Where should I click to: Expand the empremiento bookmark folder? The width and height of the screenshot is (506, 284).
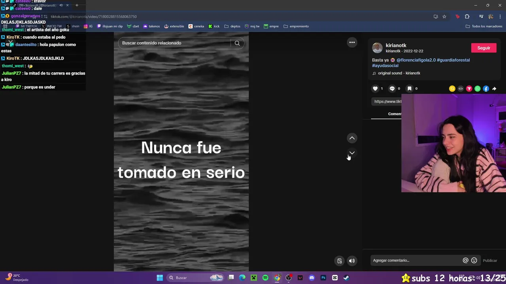296,26
